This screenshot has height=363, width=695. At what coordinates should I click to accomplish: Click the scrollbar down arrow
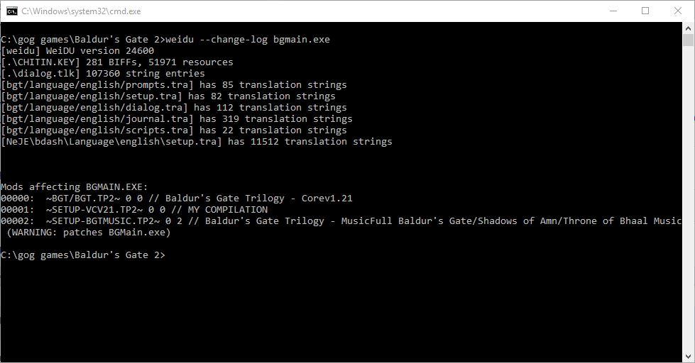coord(688,357)
